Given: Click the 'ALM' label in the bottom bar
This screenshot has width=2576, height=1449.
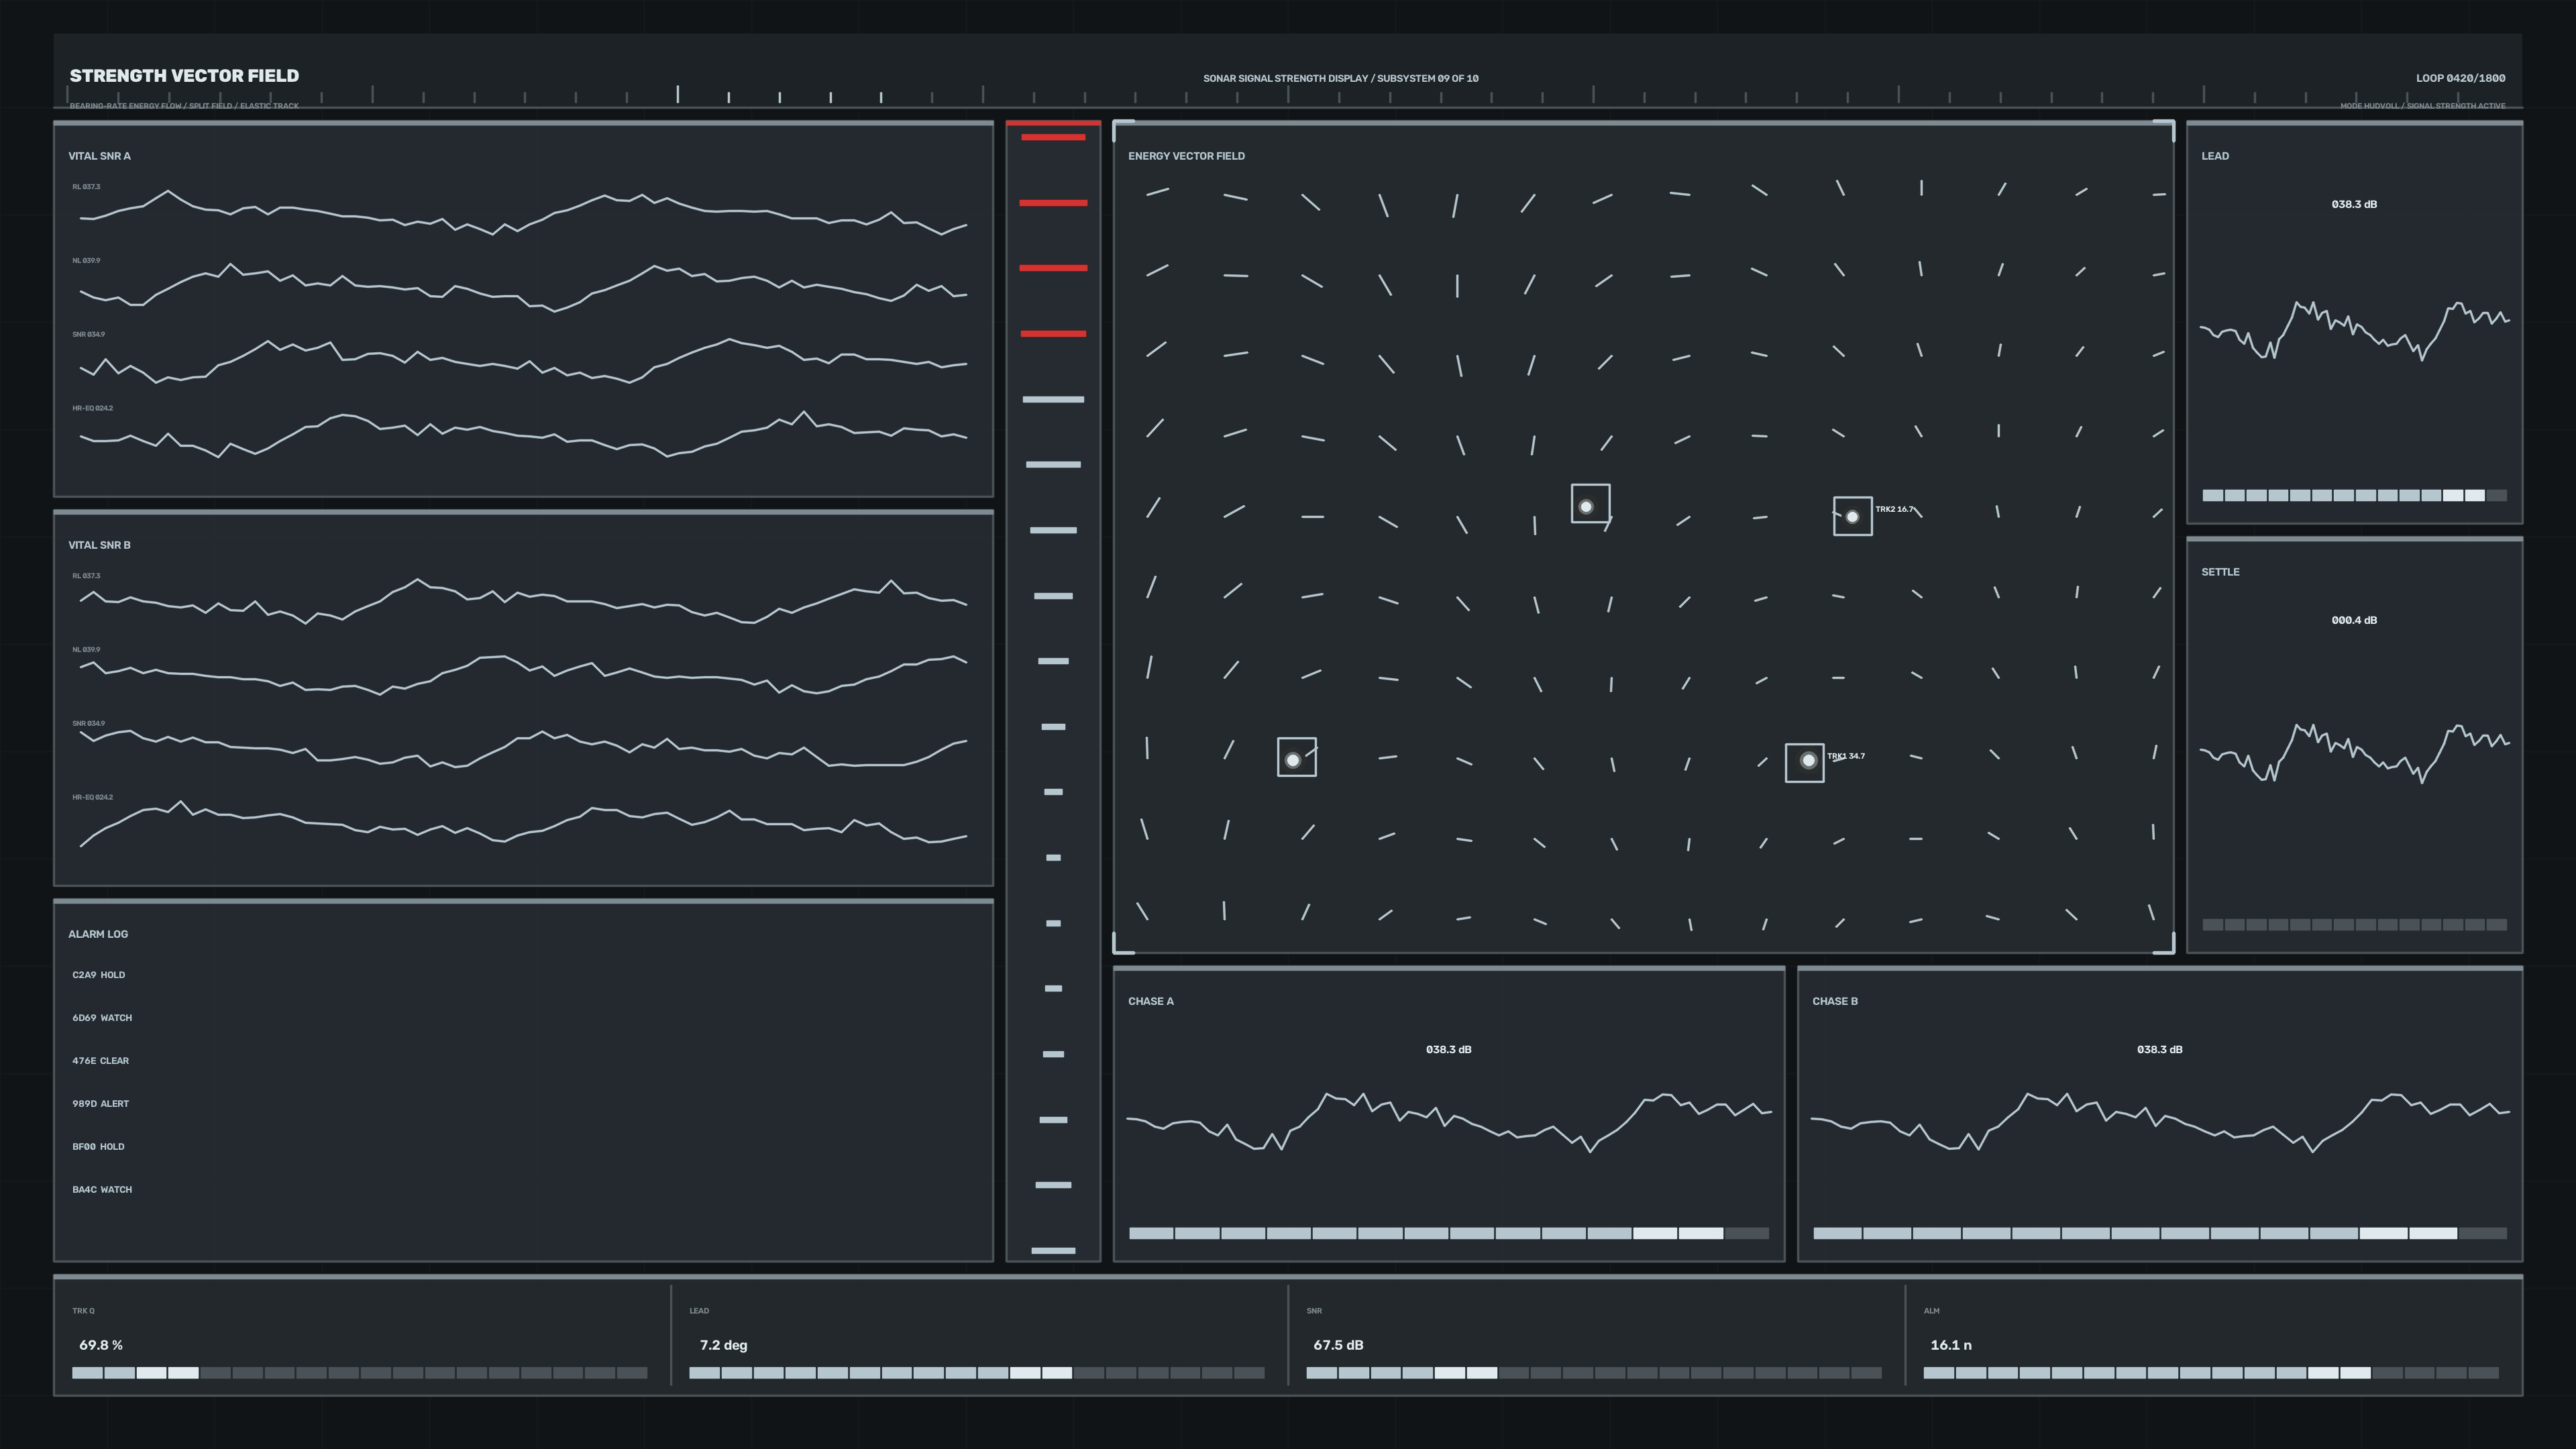Looking at the screenshot, I should pos(1931,1311).
